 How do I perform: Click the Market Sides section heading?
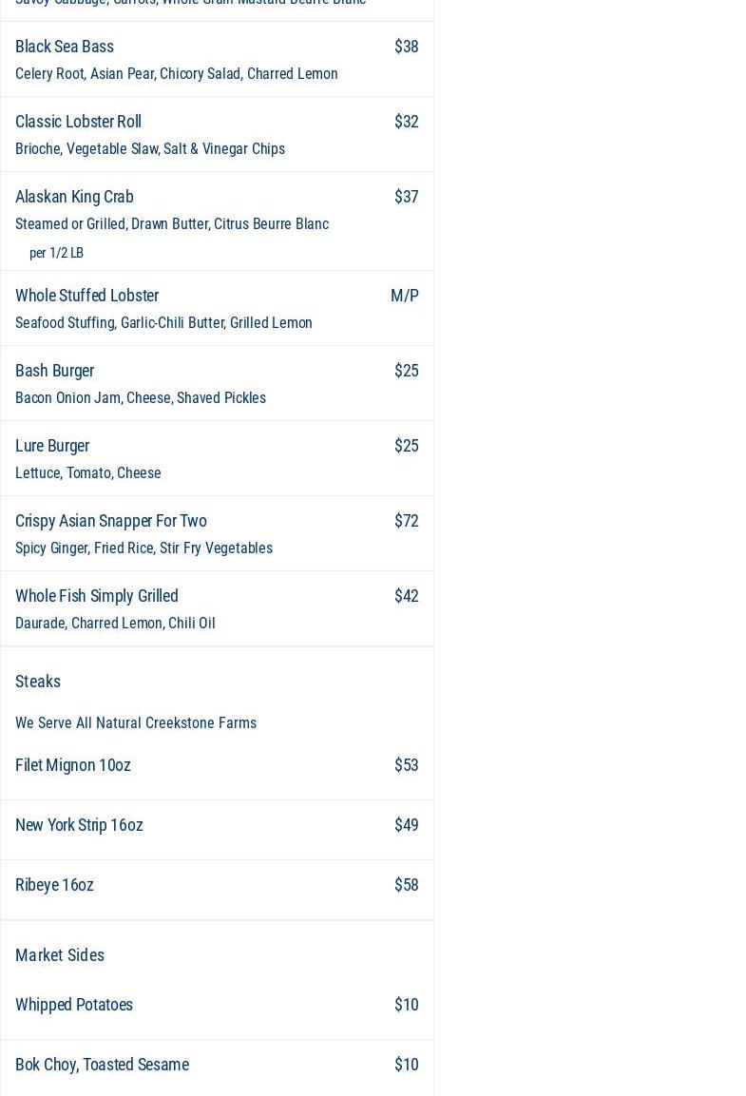60,955
